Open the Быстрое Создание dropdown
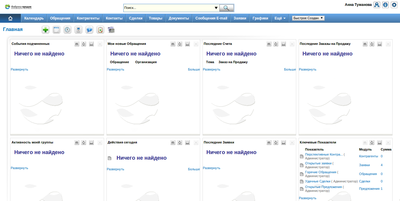The image size is (400, 201). pos(308,18)
